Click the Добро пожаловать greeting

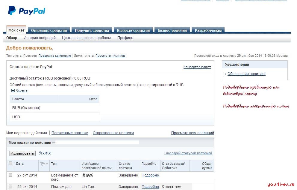[30, 48]
